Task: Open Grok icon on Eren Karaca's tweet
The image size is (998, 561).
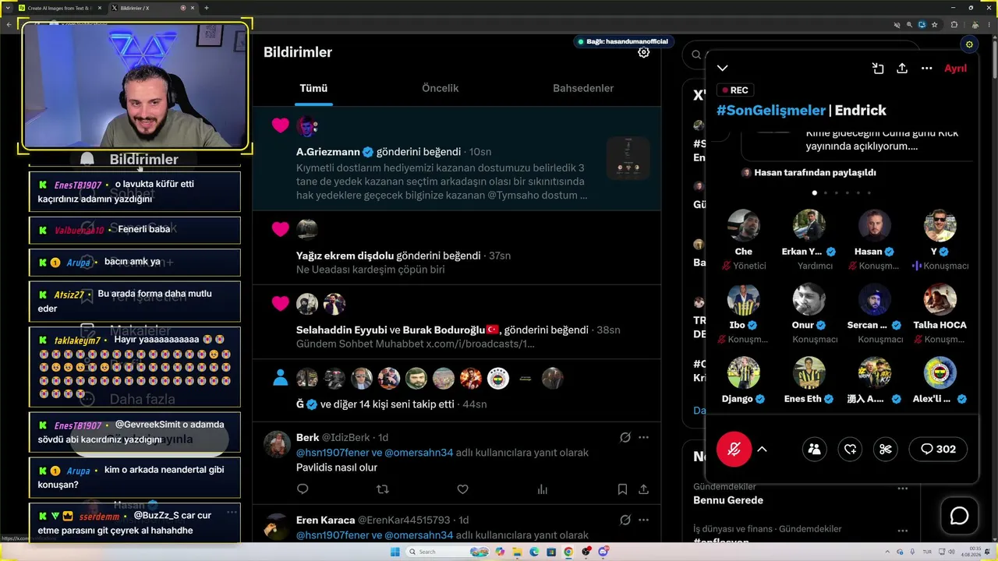Action: coord(625,520)
